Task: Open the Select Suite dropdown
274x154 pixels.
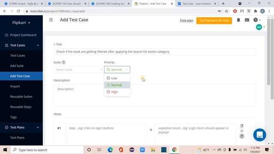Action: pyautogui.click(x=78, y=70)
